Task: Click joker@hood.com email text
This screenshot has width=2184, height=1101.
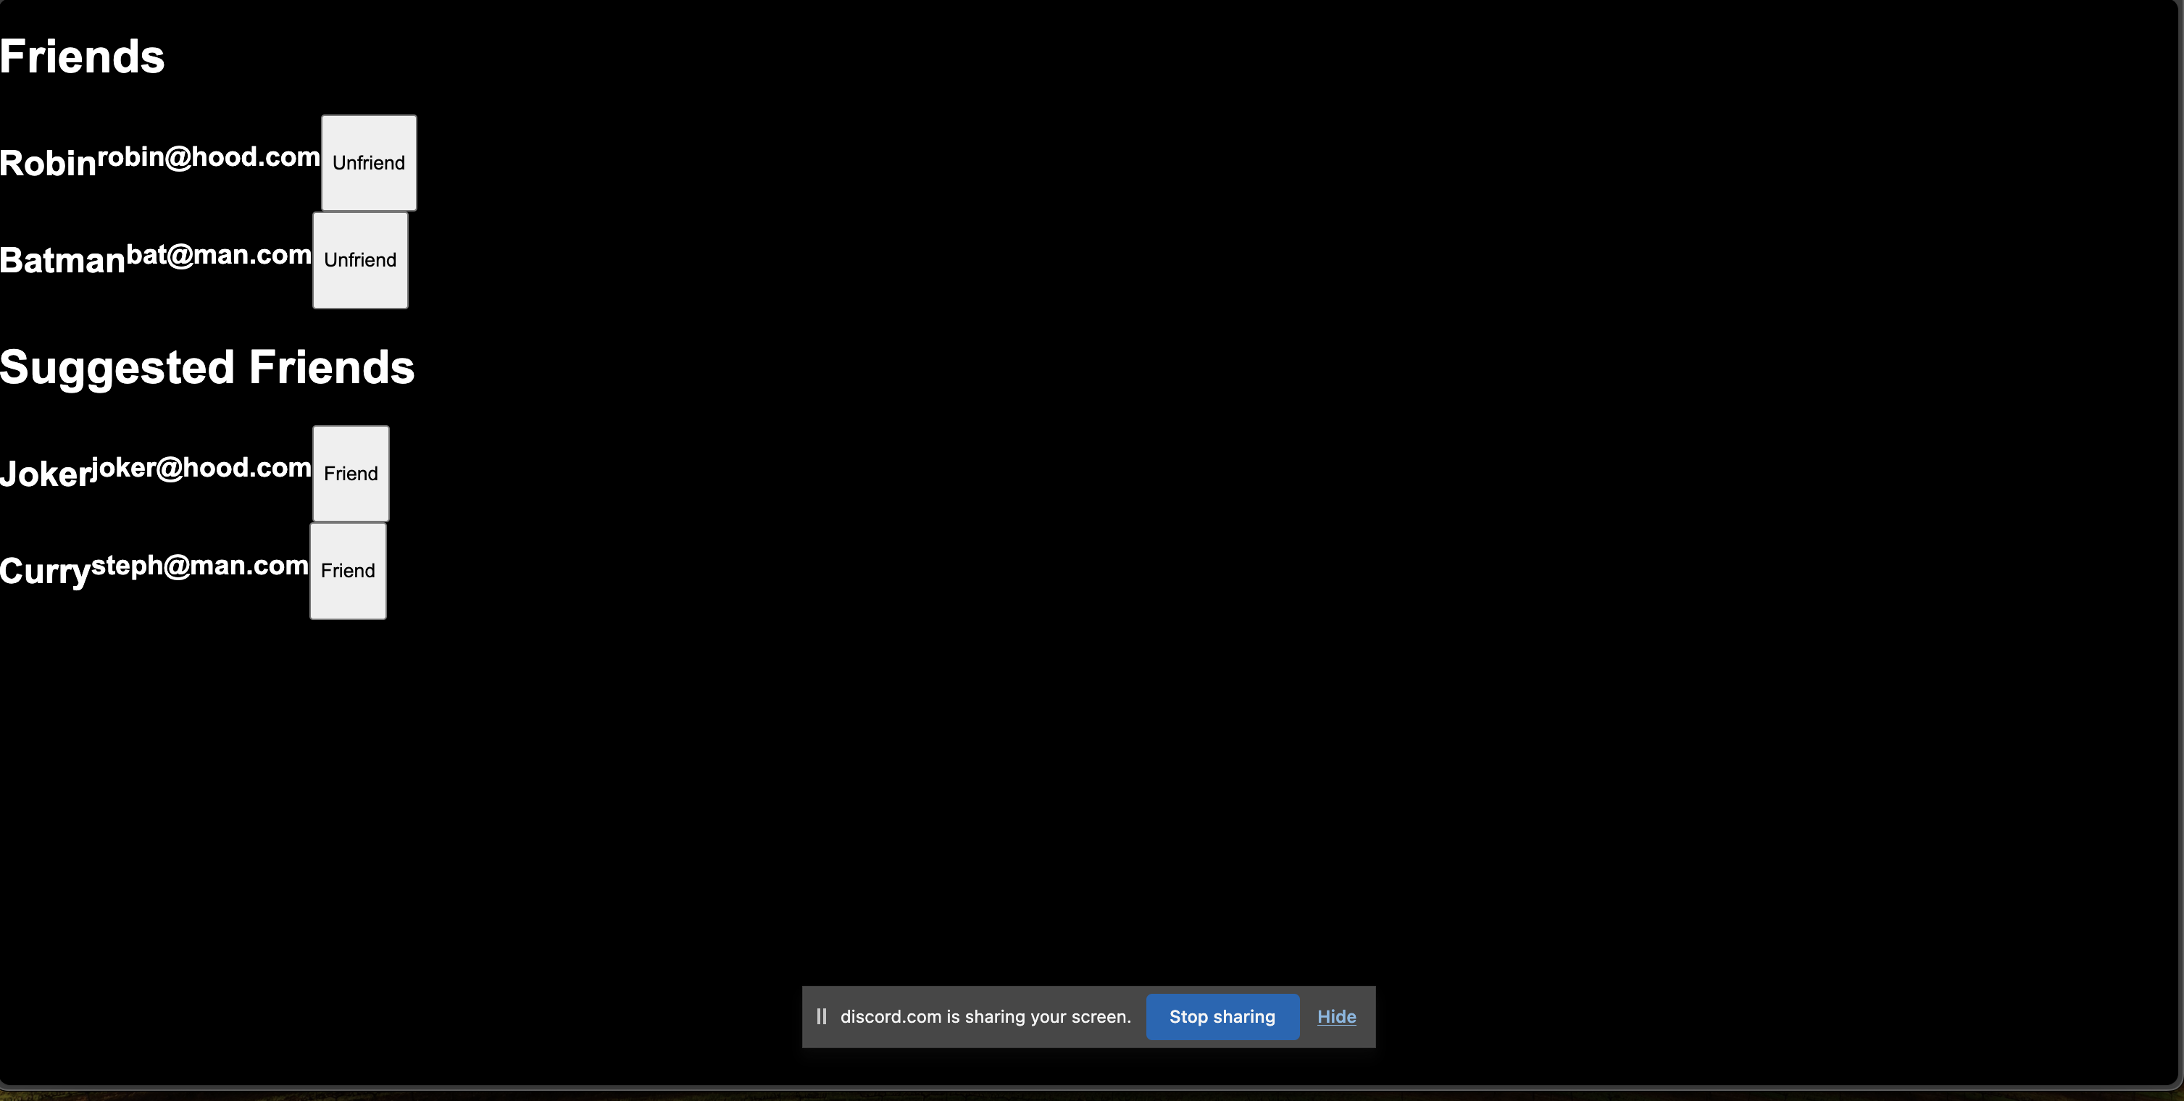Action: pyautogui.click(x=201, y=468)
